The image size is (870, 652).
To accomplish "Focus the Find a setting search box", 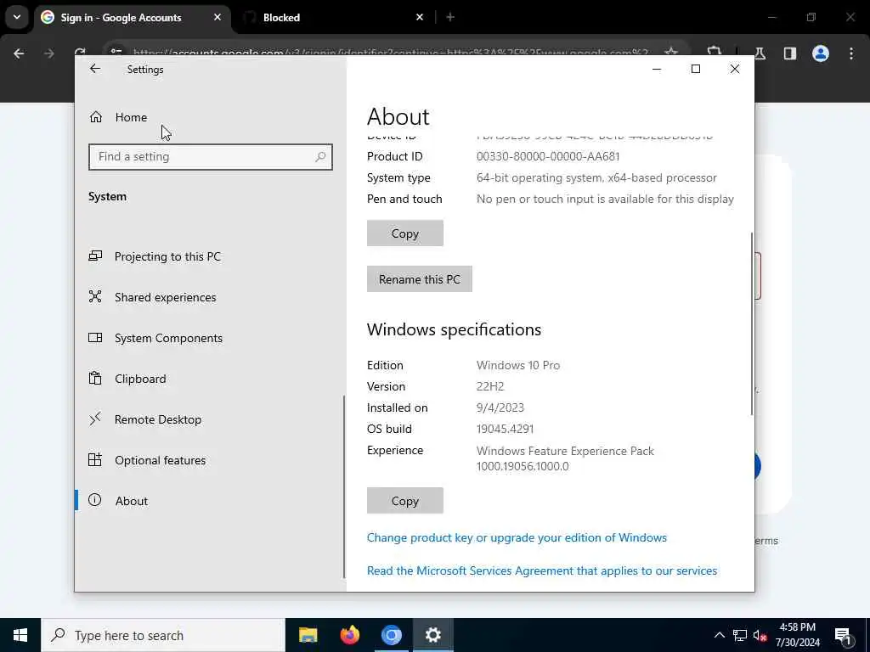I will point(211,157).
